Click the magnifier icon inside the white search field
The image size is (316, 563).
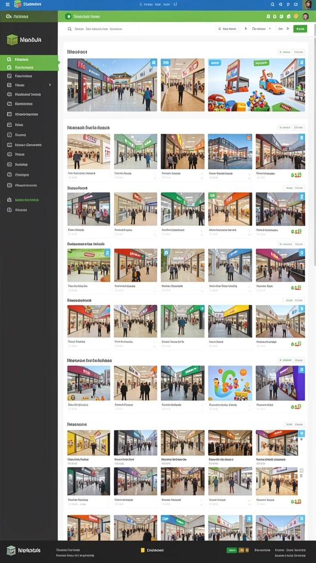pos(70,29)
